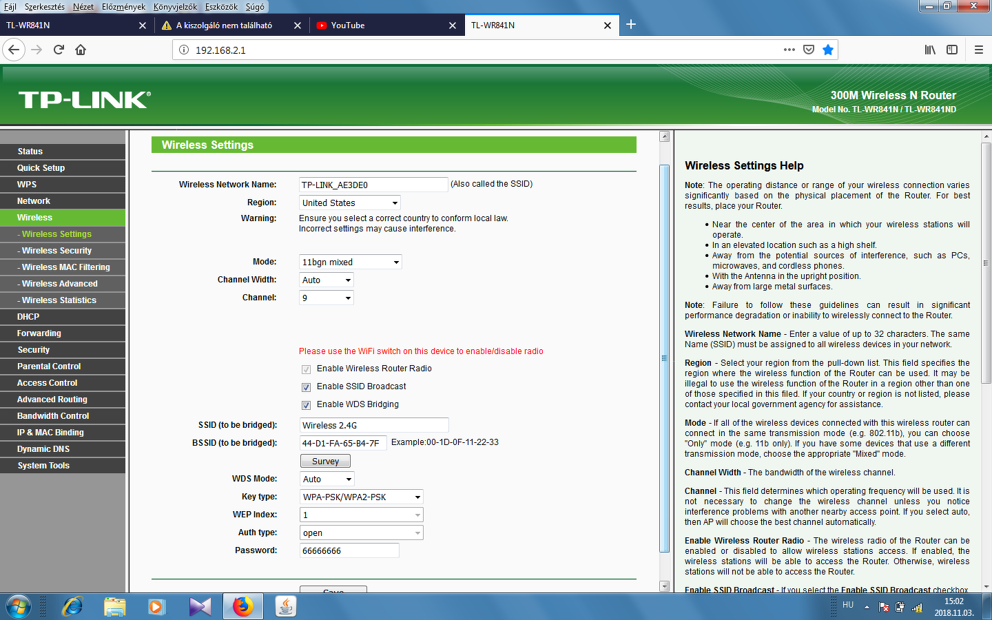The width and height of the screenshot is (992, 620).
Task: Close the server not found tab
Action: [x=298, y=25]
